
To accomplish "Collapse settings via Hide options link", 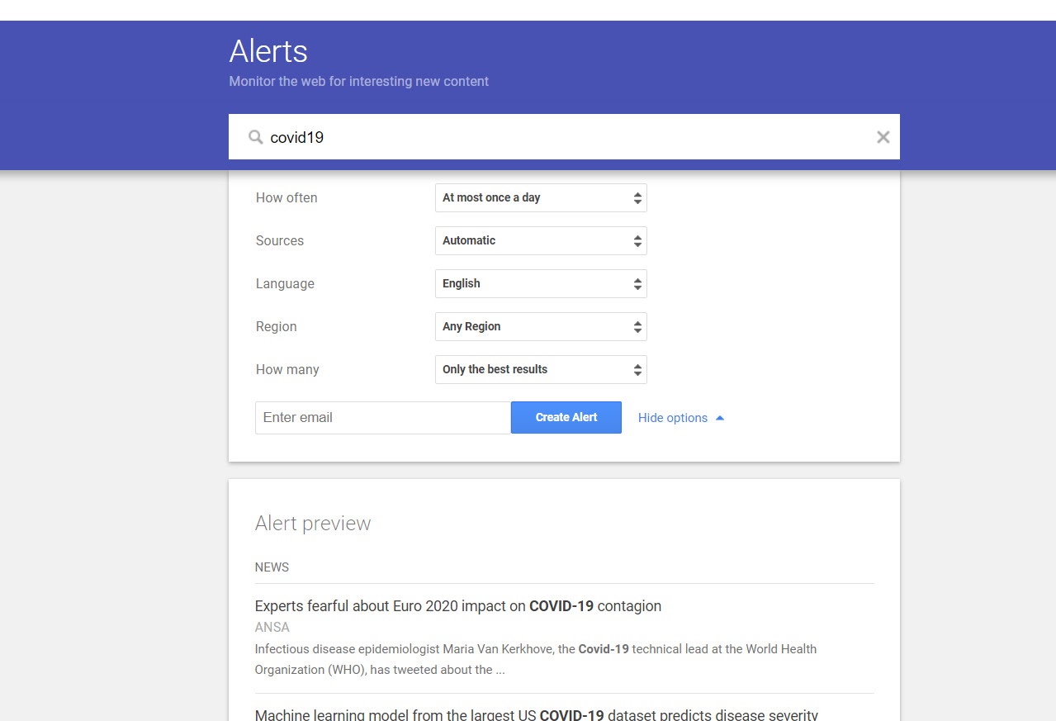I will click(672, 418).
